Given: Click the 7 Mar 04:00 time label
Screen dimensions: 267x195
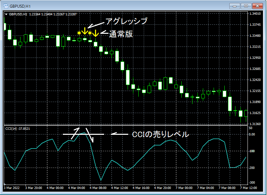Looking at the screenshot, I should pyautogui.click(x=206, y=188).
